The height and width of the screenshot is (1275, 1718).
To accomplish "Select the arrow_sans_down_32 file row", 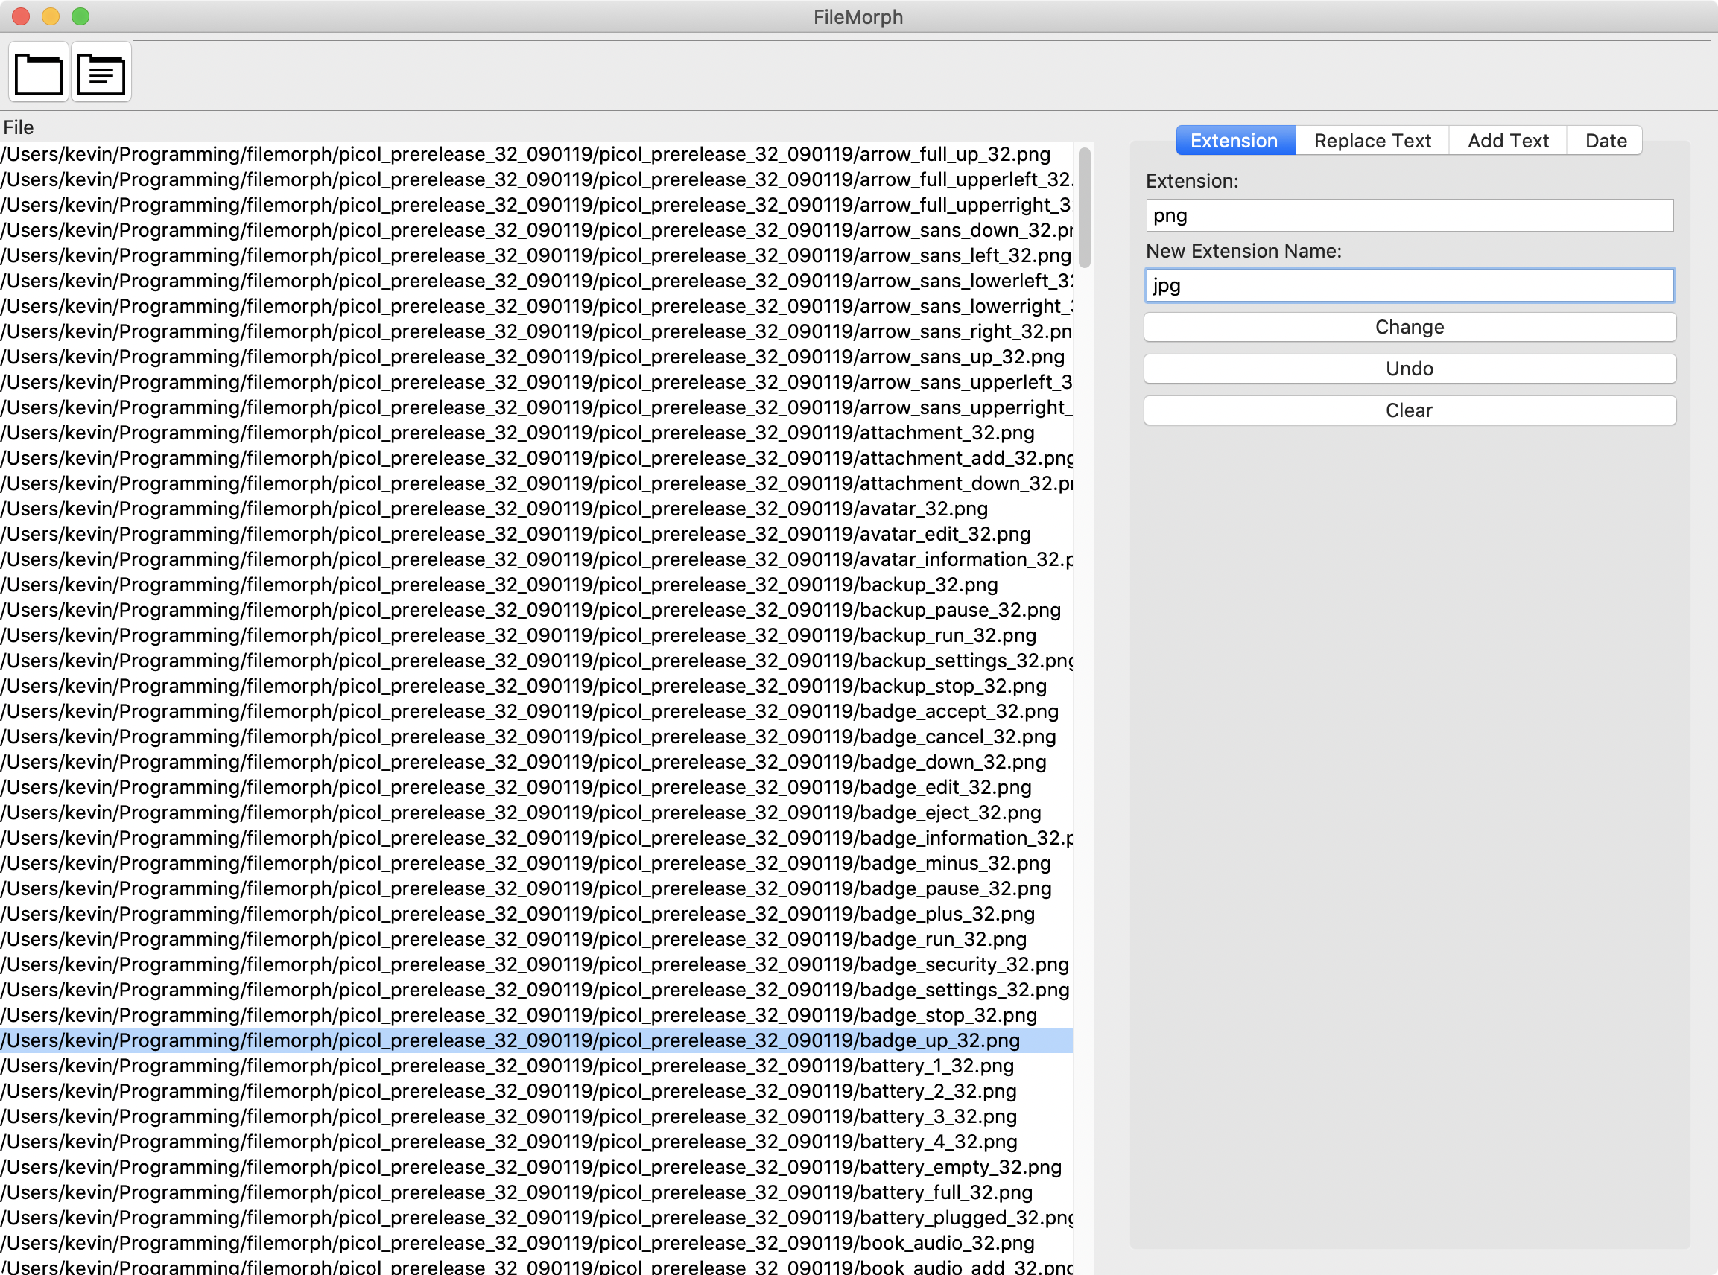I will coord(536,230).
